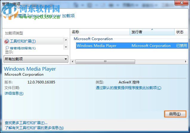Screen dimensions: 190x133
Task: Select Toolbars and Extensions add-on type
Action: [33, 41]
